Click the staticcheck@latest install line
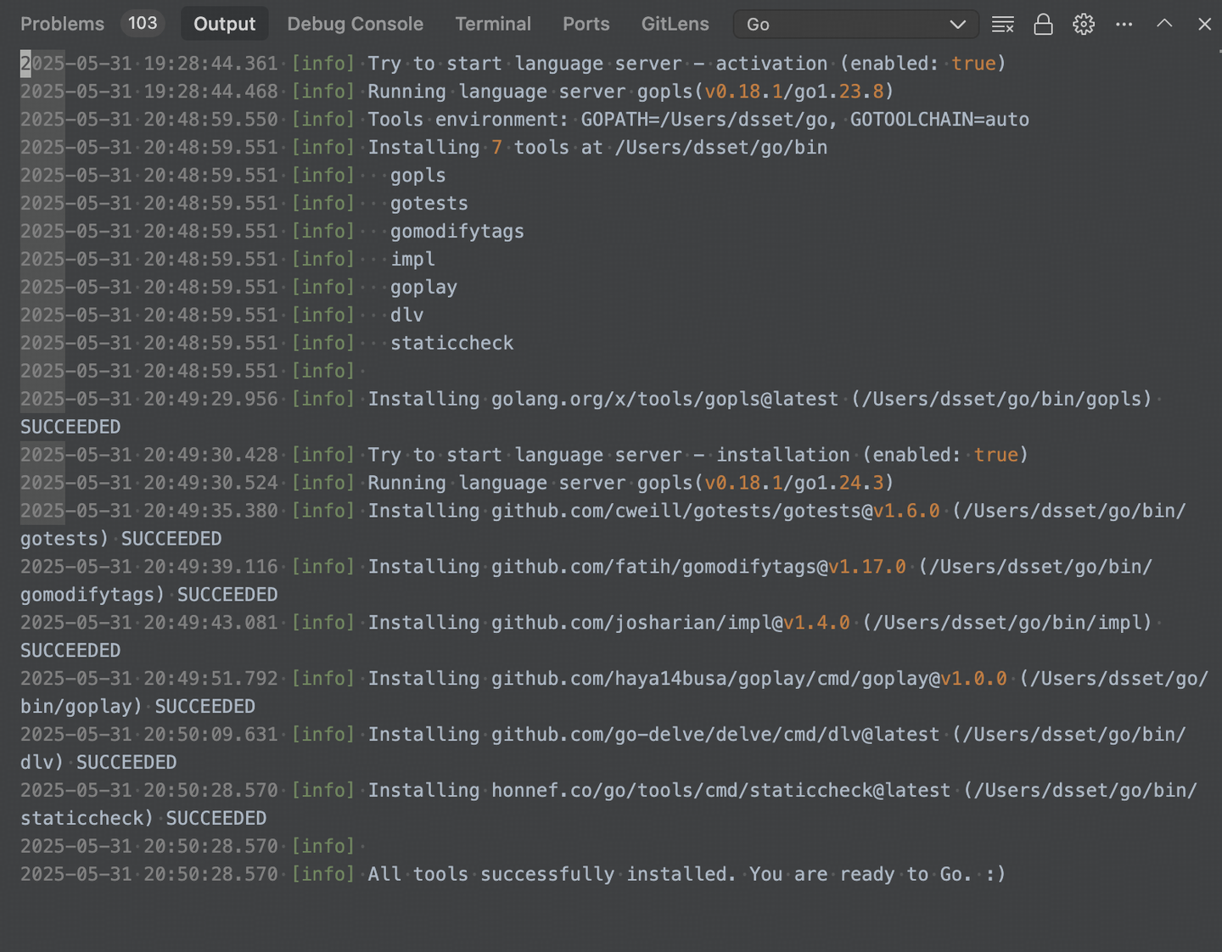The height and width of the screenshot is (952, 1222). (608, 805)
